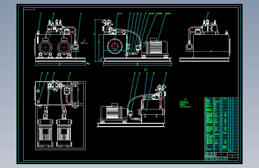This screenshot has width=259, height=168.
Task: Click the red-crosshair circle in the side elevation tank
Action: pos(115,46)
